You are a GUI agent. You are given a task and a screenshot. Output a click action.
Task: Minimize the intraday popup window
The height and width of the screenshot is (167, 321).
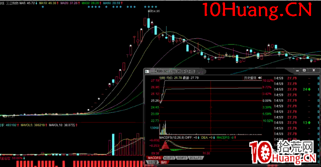[x=298, y=71]
